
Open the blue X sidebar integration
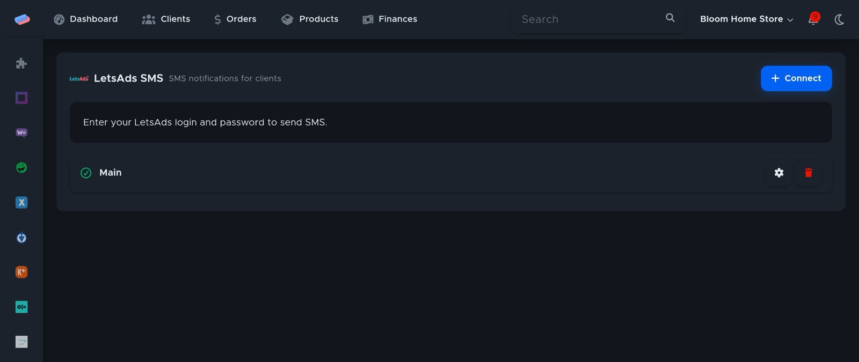[x=21, y=202]
